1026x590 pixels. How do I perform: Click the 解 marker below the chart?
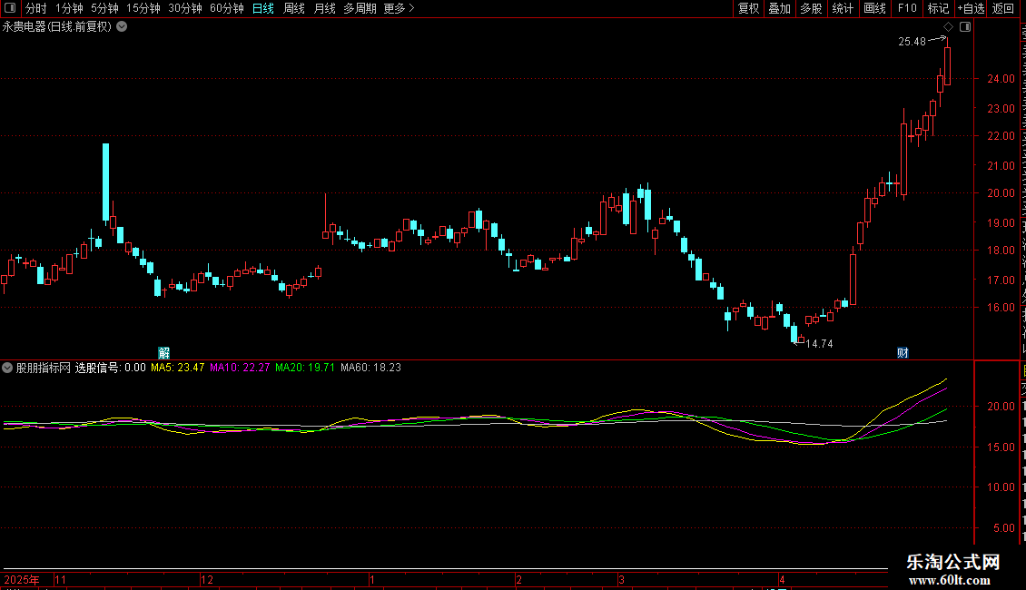[x=164, y=353]
